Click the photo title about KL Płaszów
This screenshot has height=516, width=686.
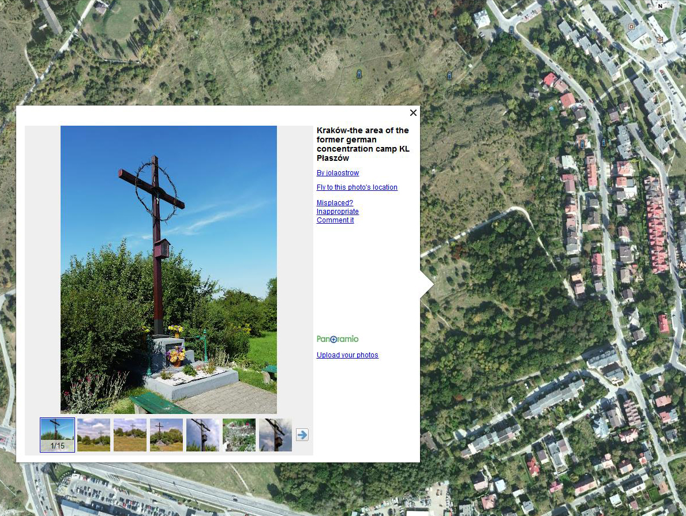363,144
